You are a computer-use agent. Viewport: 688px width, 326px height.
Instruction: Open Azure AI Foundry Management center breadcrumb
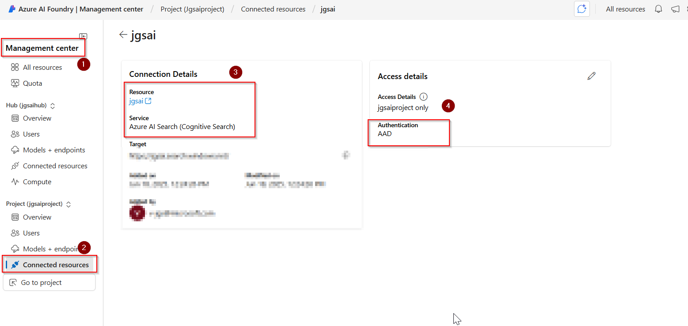[x=81, y=9]
